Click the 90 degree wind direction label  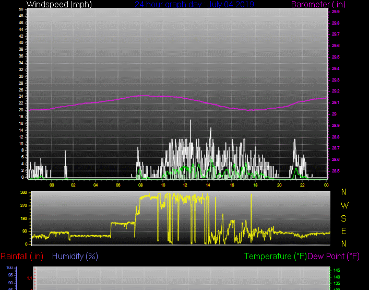(x=24, y=231)
